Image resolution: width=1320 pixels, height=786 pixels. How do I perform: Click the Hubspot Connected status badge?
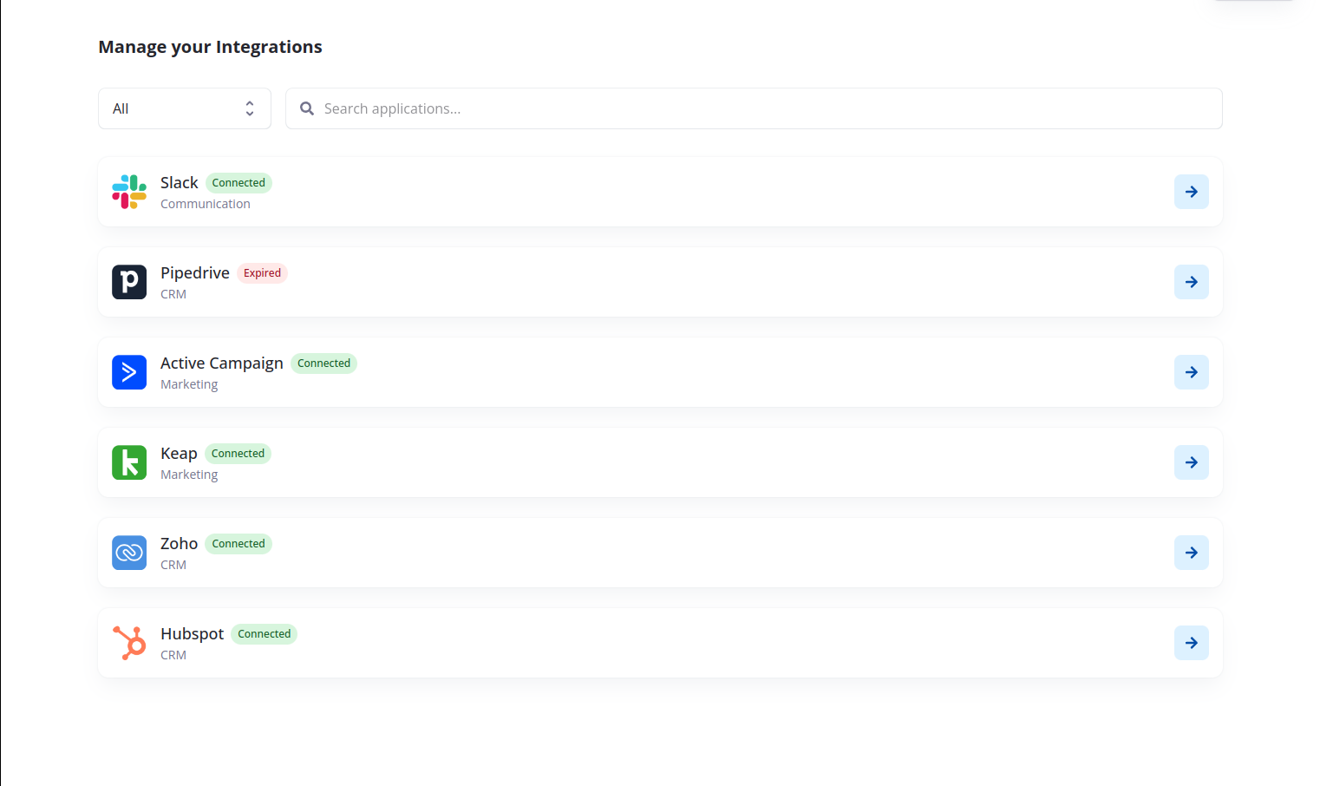coord(265,634)
